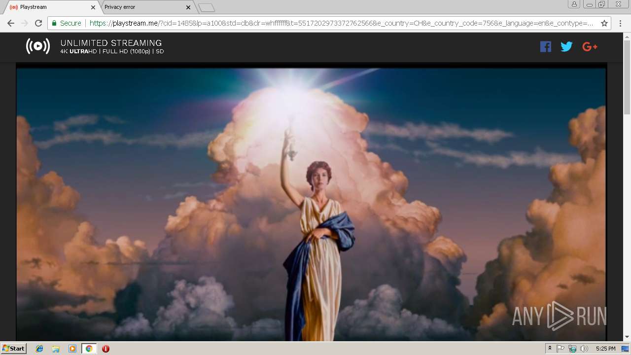Open a new browser tab
The width and height of the screenshot is (631, 355).
207,7
